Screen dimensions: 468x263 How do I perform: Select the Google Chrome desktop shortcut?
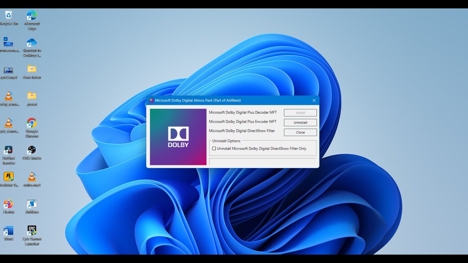32,128
